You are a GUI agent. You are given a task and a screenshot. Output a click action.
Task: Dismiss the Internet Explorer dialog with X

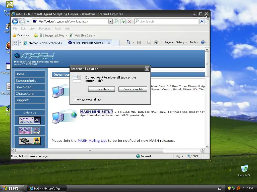(147, 69)
